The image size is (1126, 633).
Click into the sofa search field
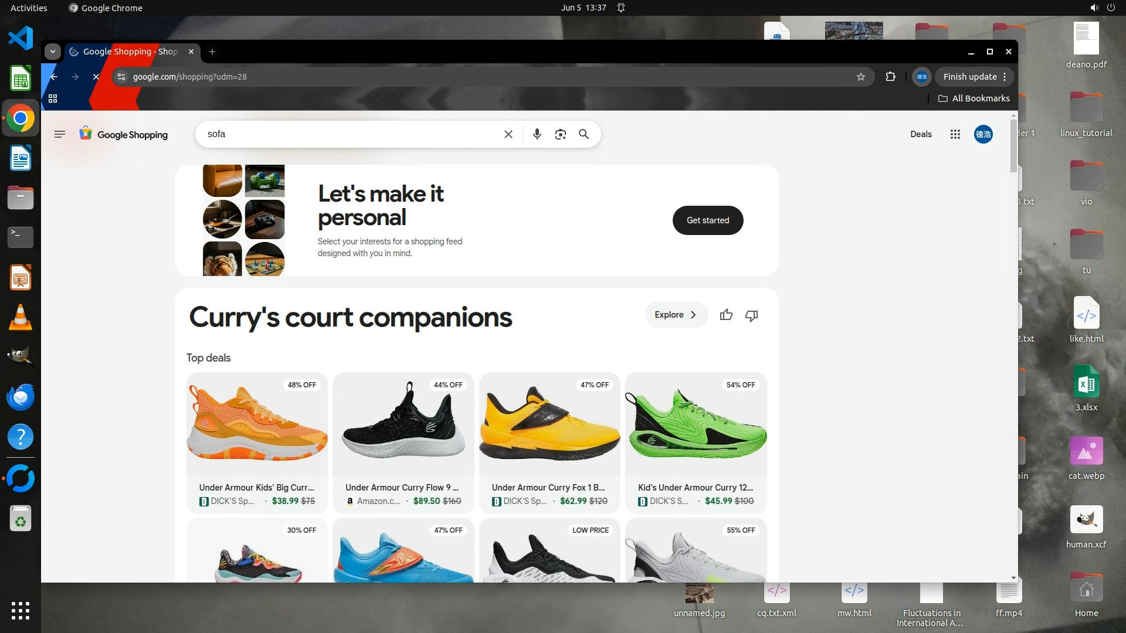352,134
